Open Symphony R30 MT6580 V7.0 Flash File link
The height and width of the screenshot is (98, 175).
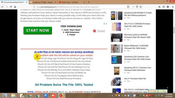tap(138, 14)
